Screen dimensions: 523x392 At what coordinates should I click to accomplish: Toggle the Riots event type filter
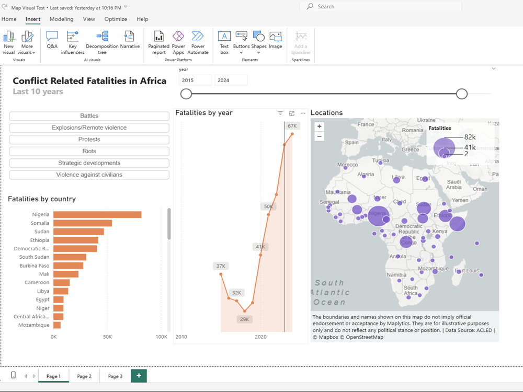[89, 151]
